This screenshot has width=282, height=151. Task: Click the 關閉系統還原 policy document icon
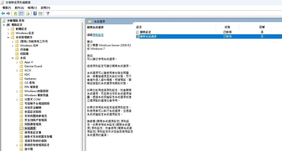click(x=138, y=36)
